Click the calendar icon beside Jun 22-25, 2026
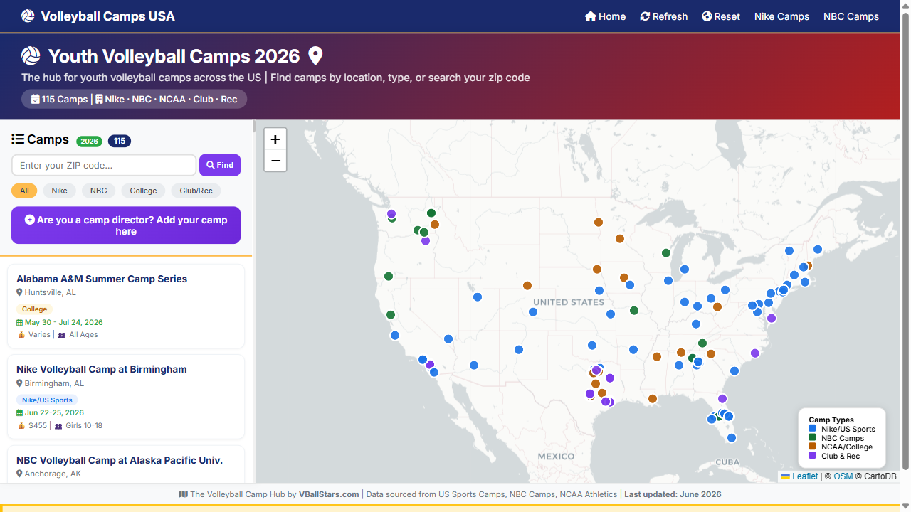This screenshot has width=911, height=512. 20,412
